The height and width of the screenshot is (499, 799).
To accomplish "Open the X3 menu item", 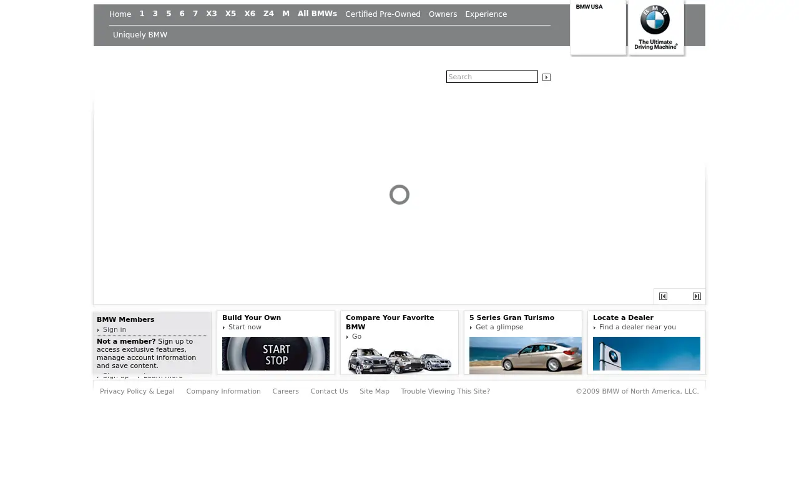I will pos(212,14).
